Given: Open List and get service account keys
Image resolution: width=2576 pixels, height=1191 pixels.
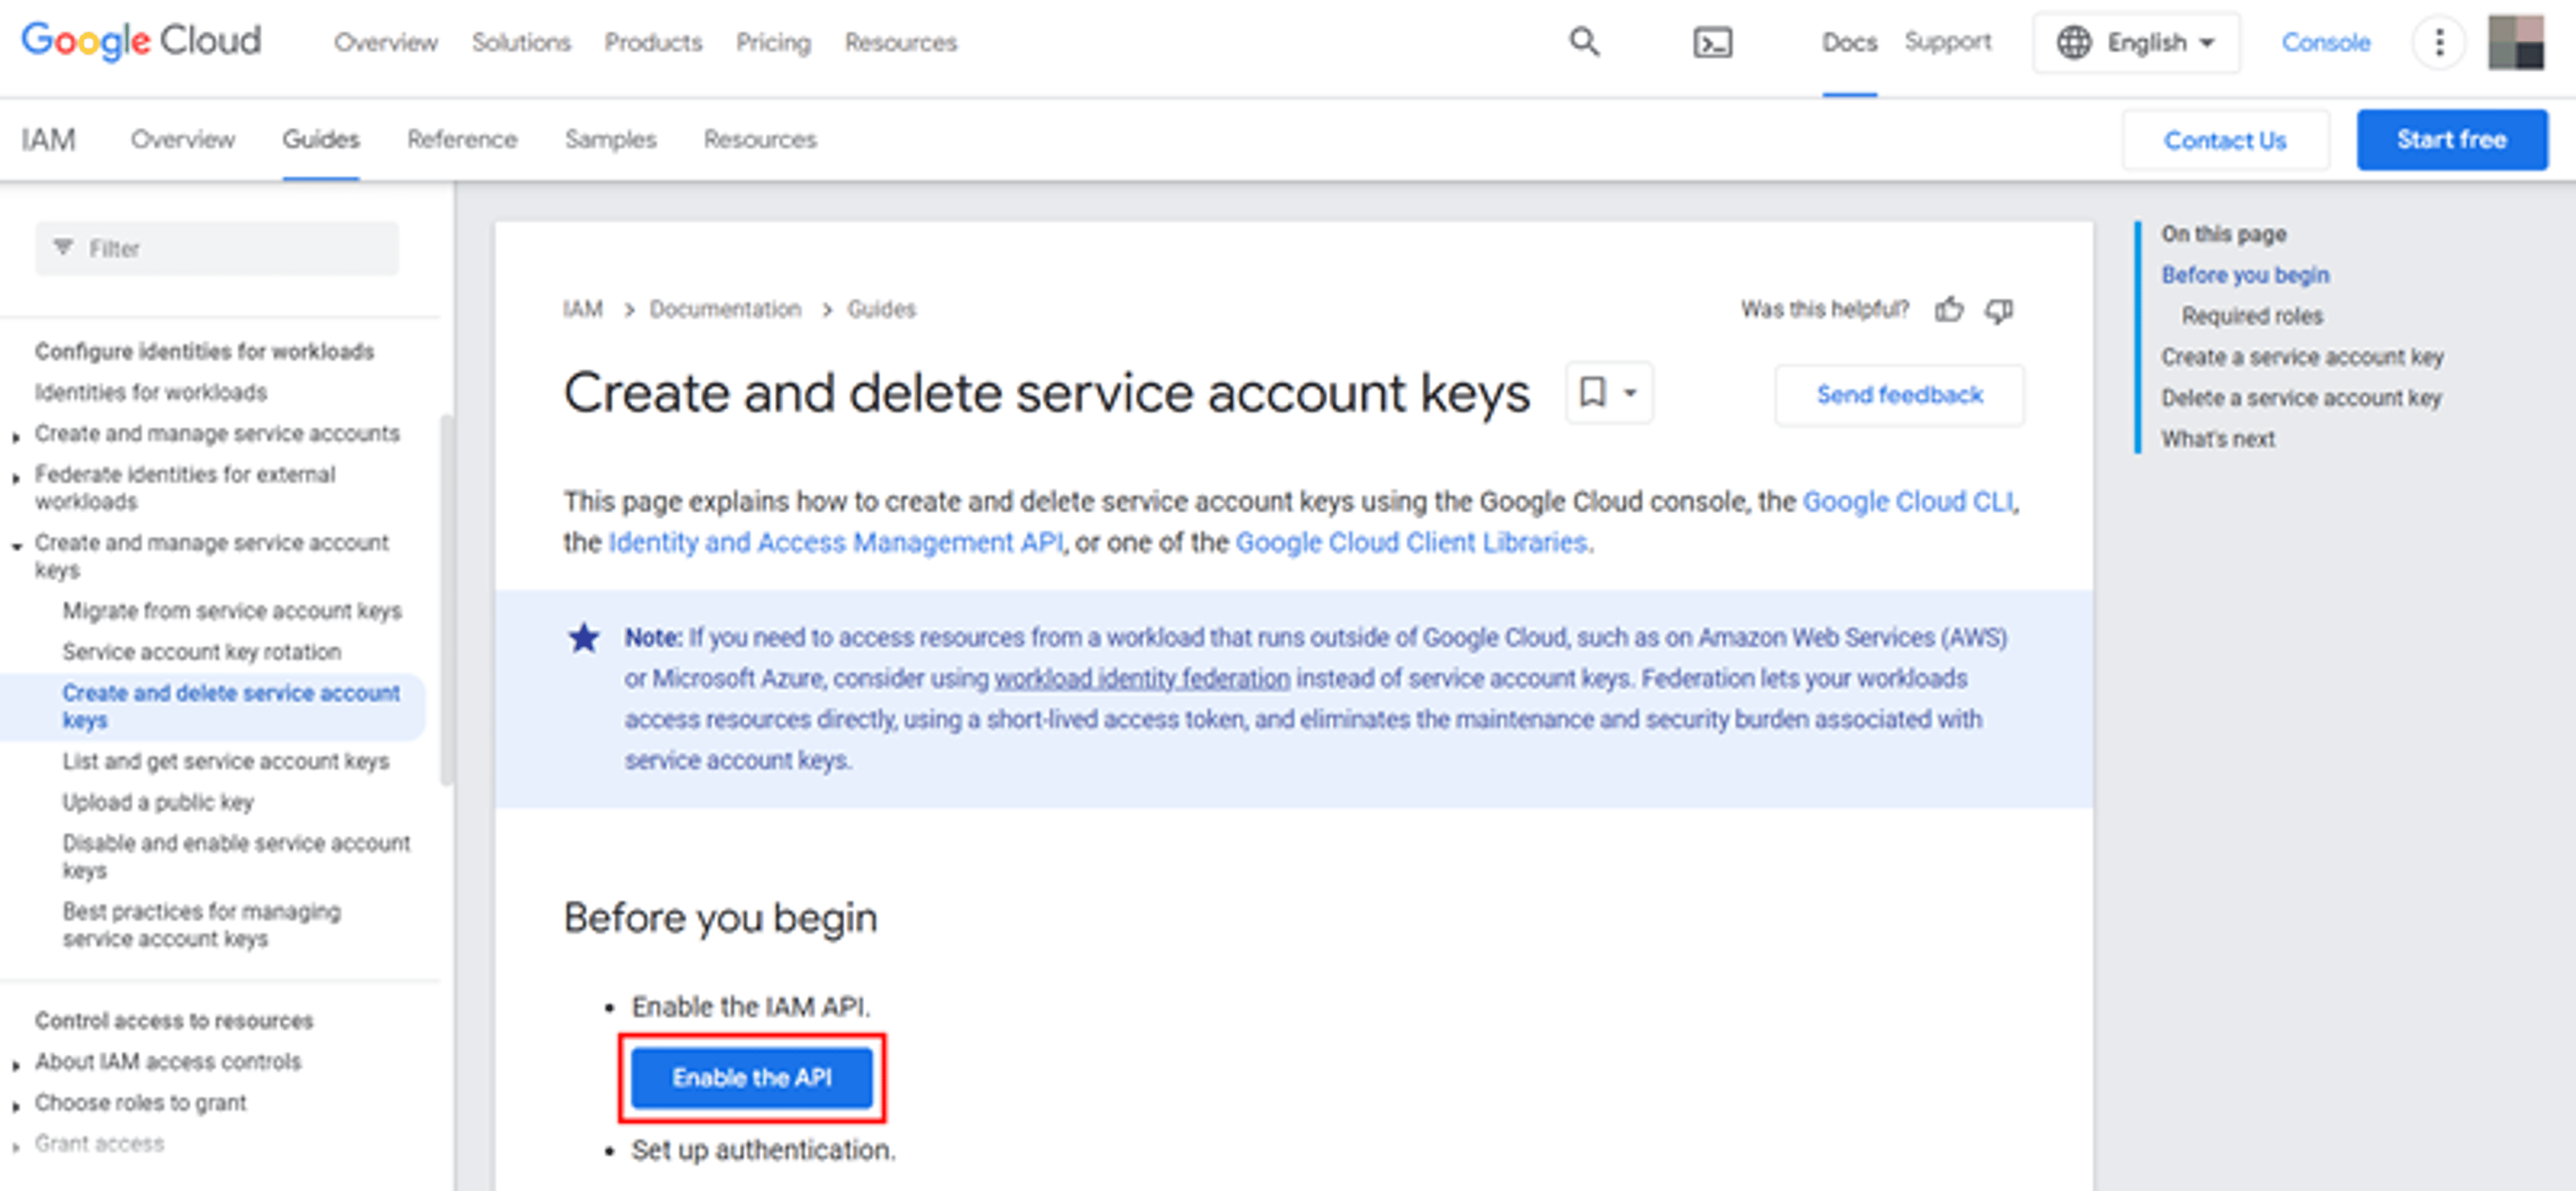Looking at the screenshot, I should click(226, 761).
